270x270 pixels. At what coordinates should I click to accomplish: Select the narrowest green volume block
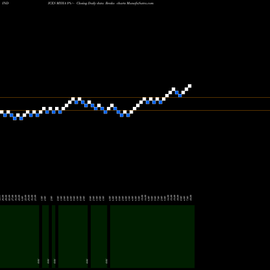point(53,237)
